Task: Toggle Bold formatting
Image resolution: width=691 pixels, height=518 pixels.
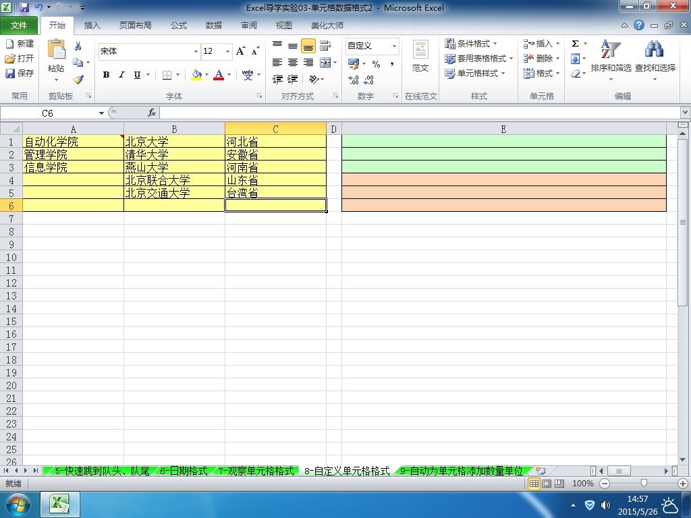Action: click(106, 75)
